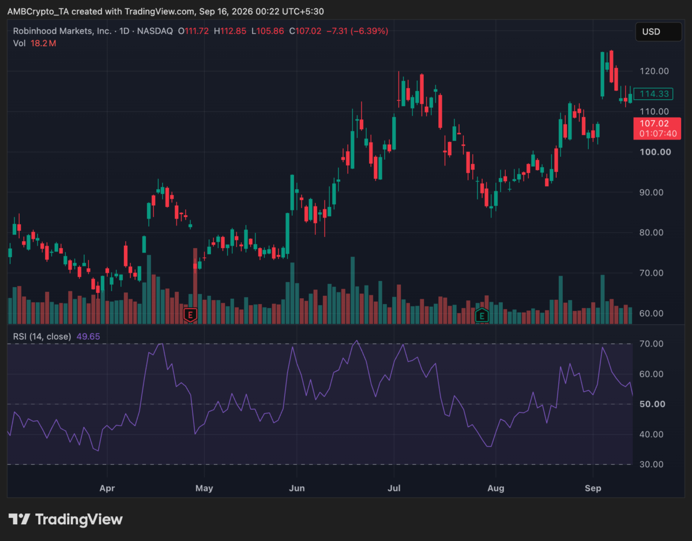Click the red earnings E marker
Image resolution: width=692 pixels, height=541 pixels.
[x=190, y=314]
